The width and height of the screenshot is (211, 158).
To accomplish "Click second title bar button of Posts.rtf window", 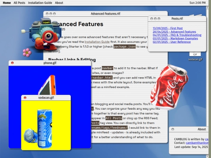I will (155, 19).
